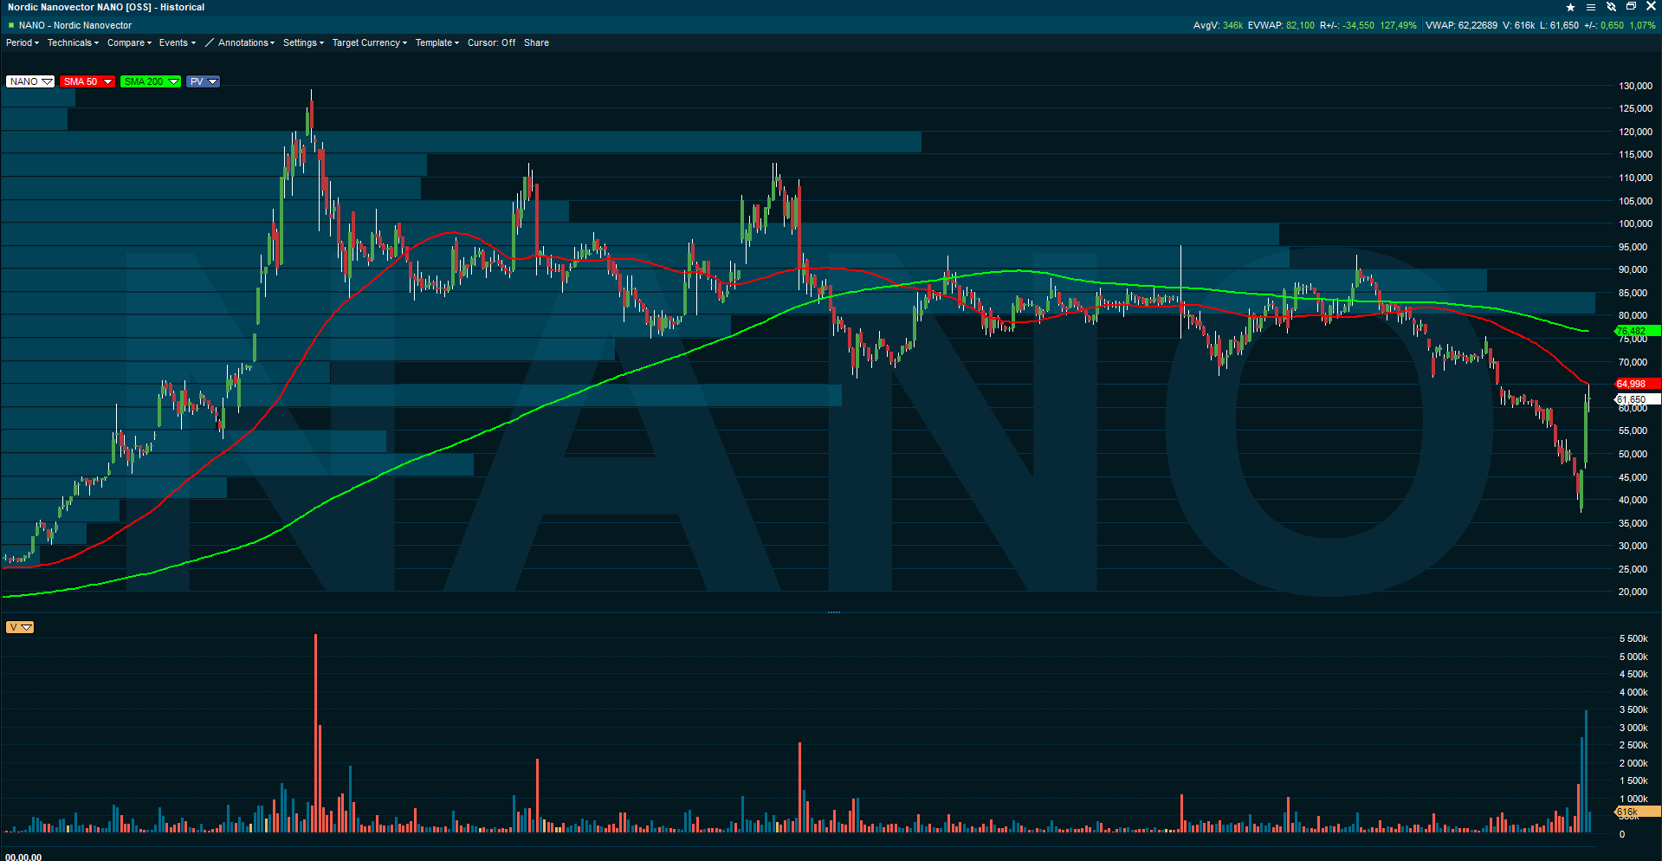
Task: Click the V: 616k volume text
Action: [1518, 25]
